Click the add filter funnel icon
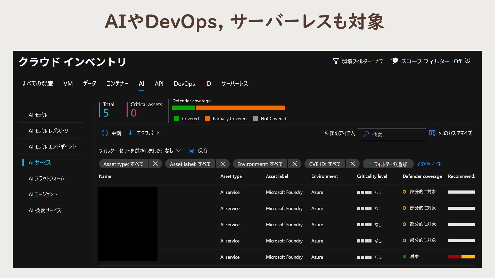Image resolution: width=495 pixels, height=278 pixels. pyautogui.click(x=369, y=164)
